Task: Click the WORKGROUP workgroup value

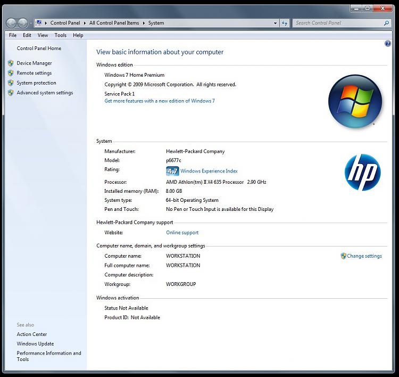Action: 181,284
